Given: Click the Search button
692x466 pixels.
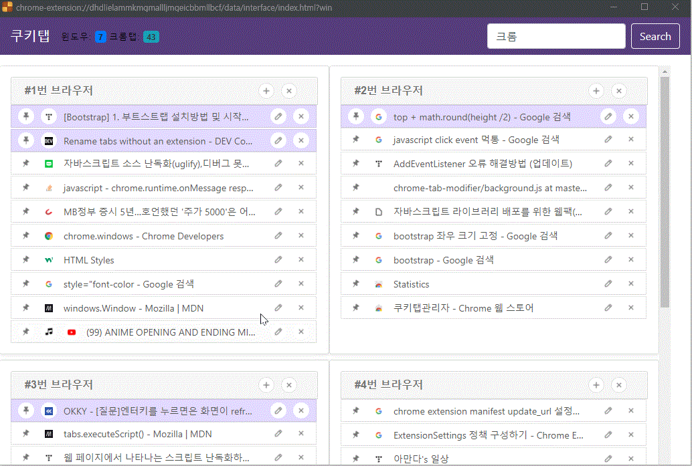Looking at the screenshot, I should 655,36.
